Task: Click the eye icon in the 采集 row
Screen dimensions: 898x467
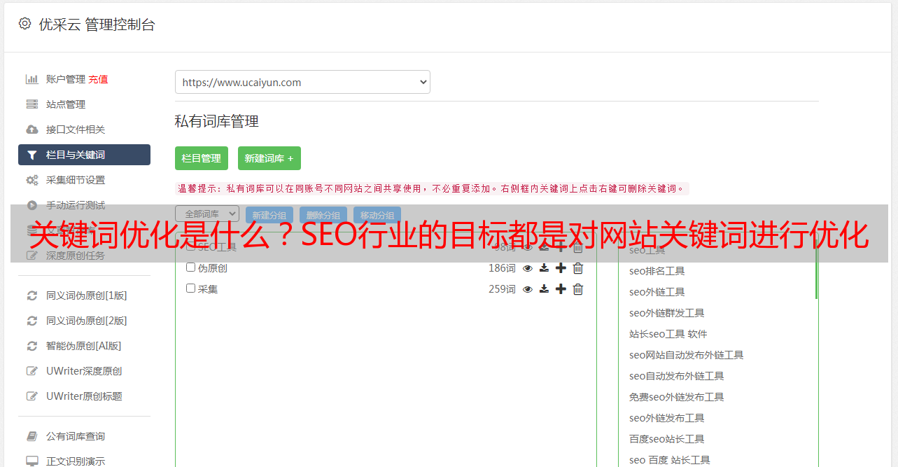Action: pos(528,289)
